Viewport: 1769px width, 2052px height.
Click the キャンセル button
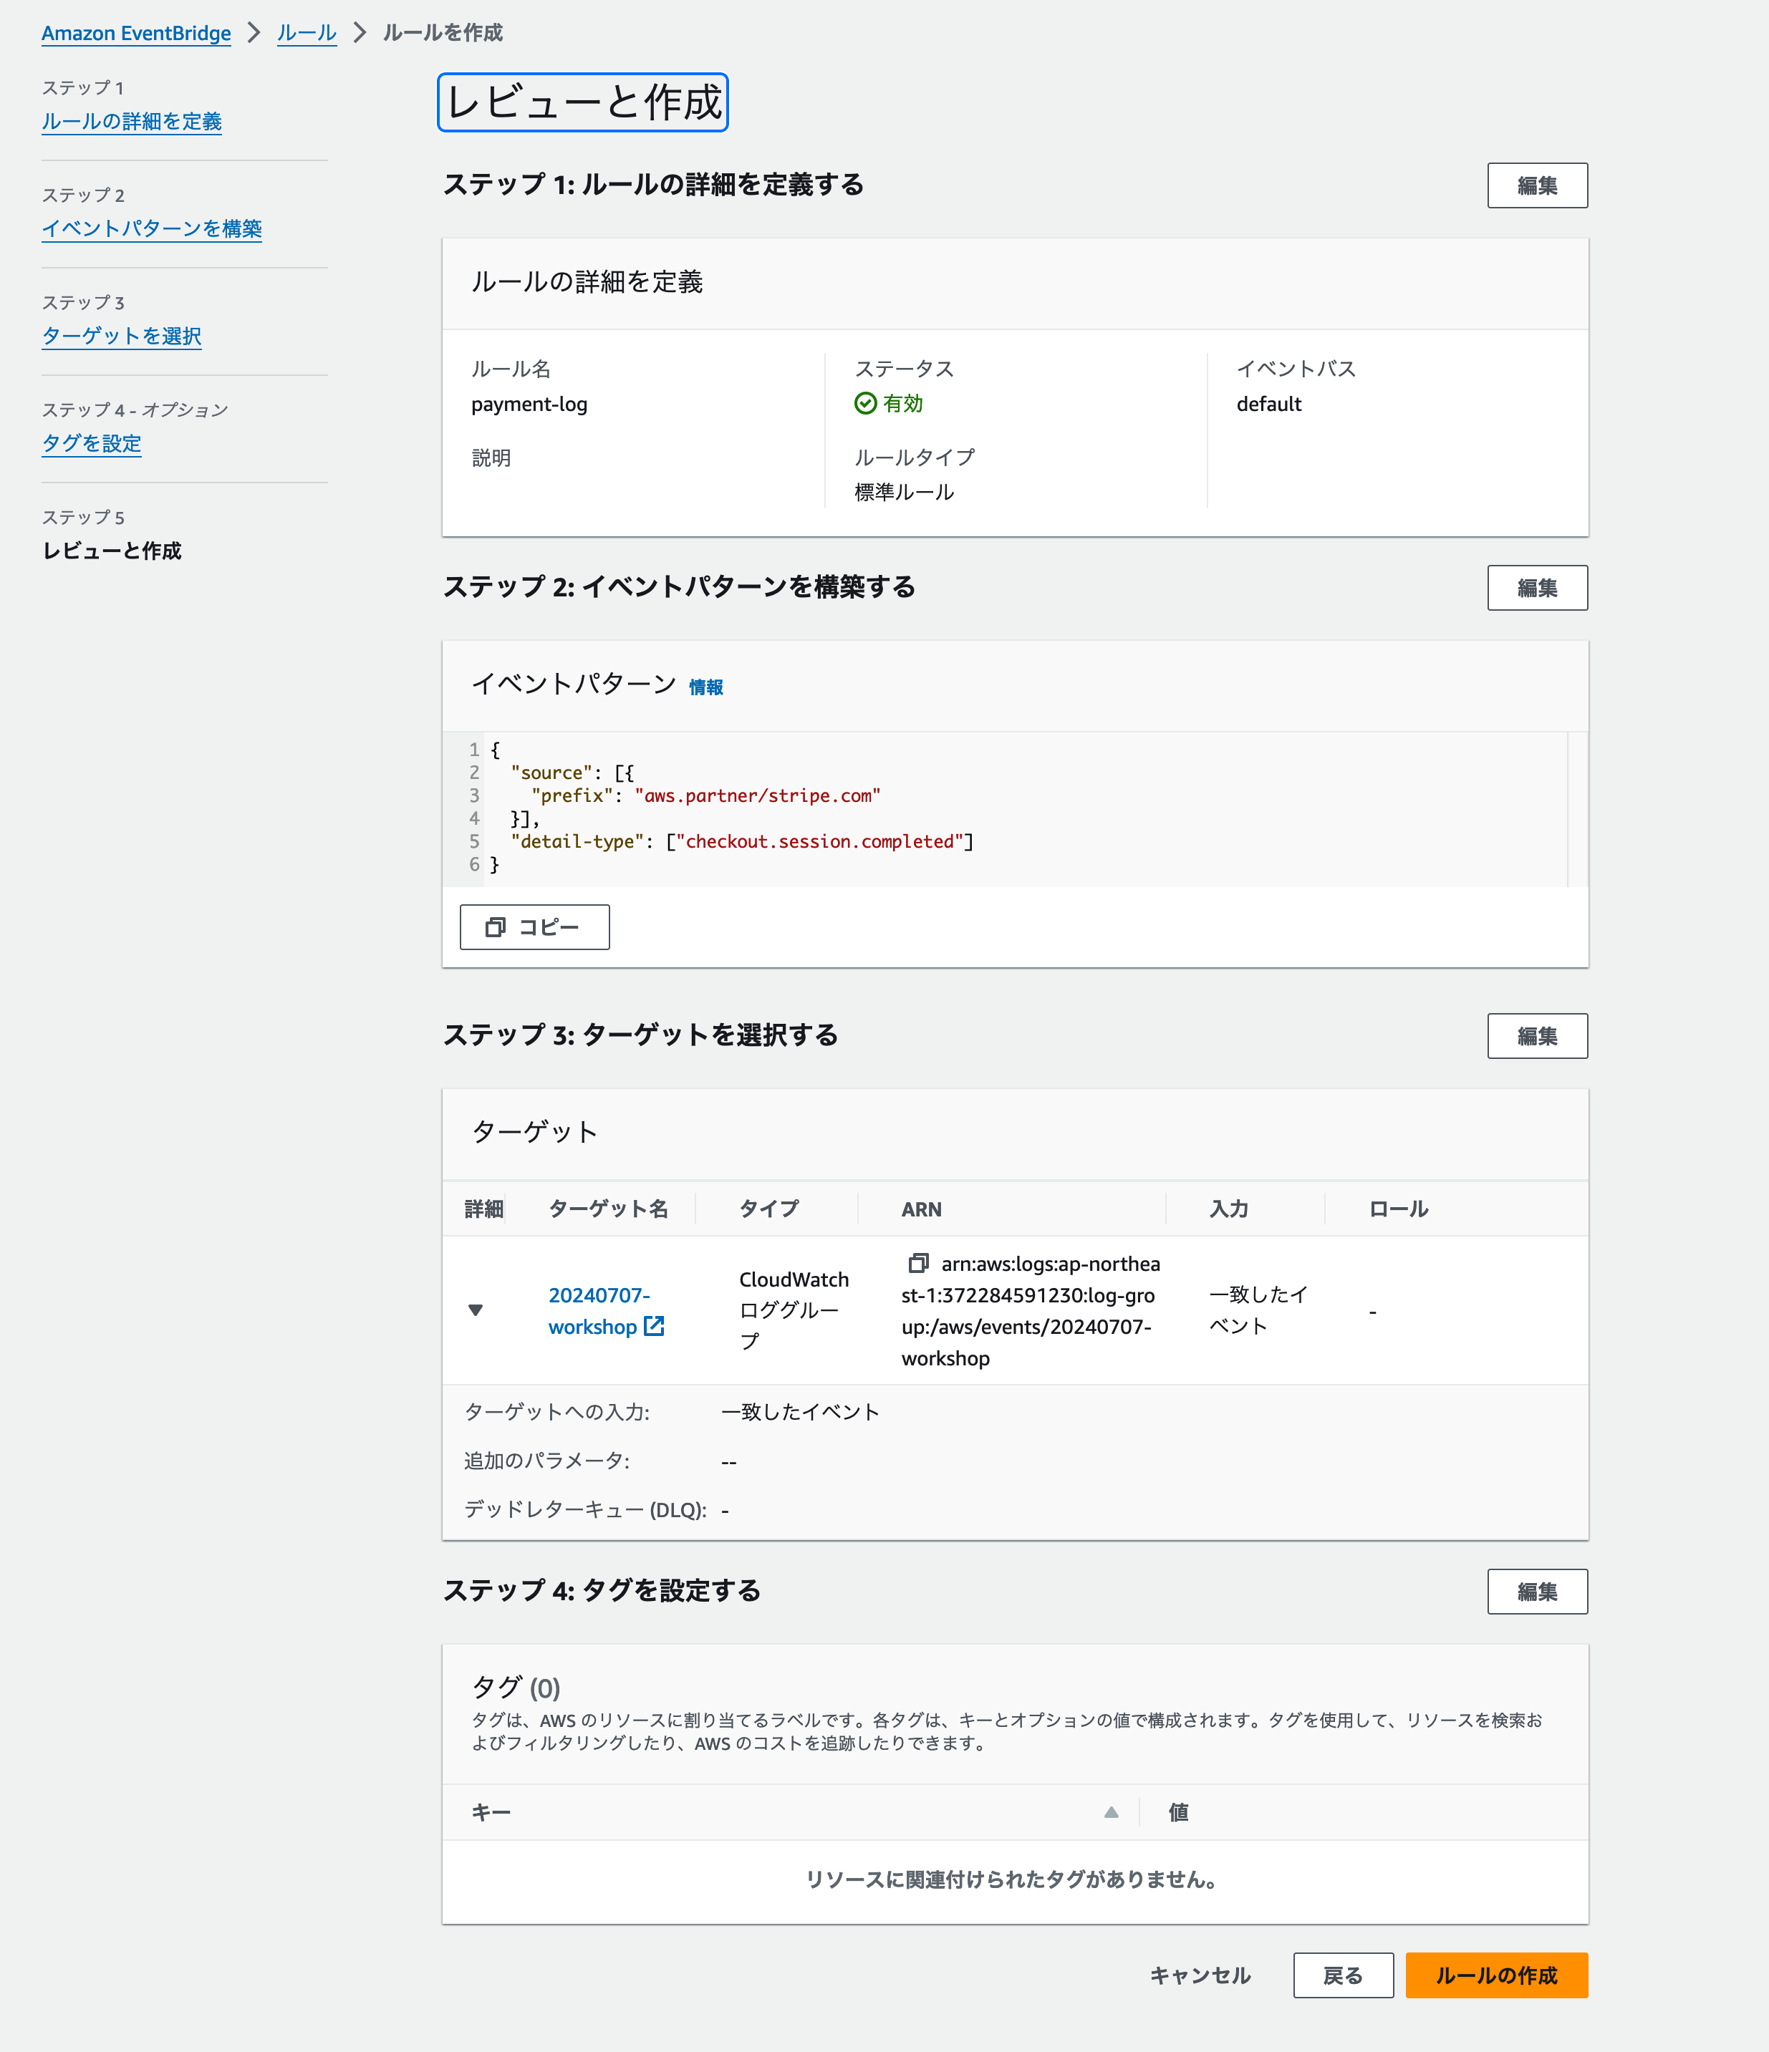(1200, 1975)
